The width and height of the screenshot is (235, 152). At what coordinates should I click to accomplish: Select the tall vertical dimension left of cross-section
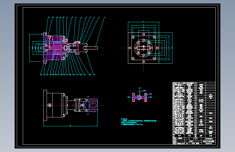pyautogui.click(x=29, y=48)
